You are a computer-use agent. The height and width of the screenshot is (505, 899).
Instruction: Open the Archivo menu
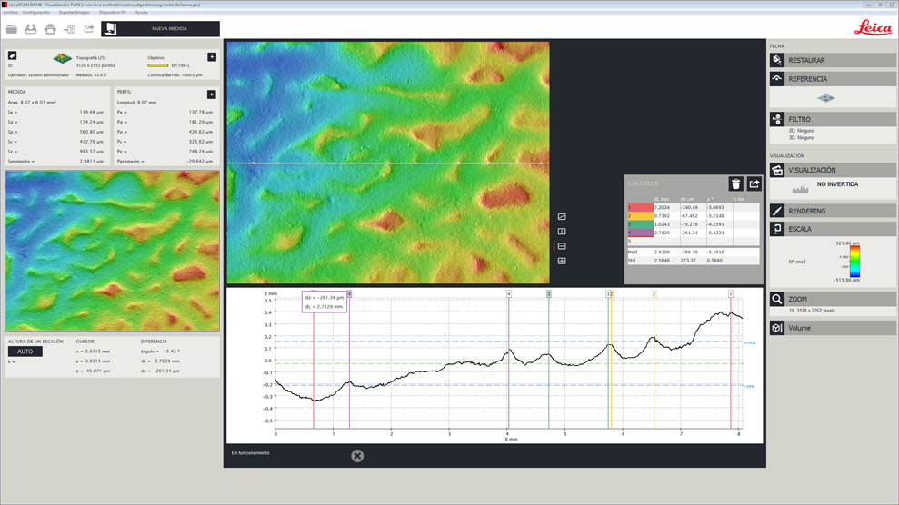pos(10,13)
